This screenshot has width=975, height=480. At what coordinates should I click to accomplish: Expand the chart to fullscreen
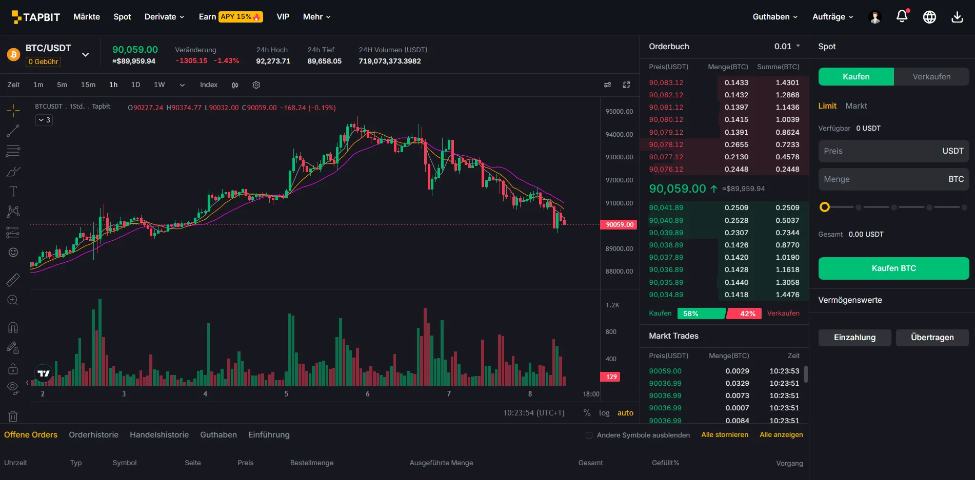click(626, 85)
